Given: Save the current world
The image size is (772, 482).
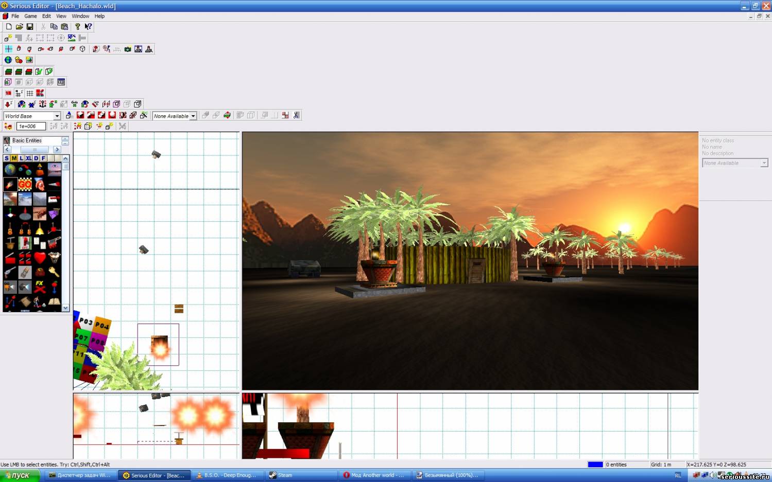Looking at the screenshot, I should click(x=30, y=27).
